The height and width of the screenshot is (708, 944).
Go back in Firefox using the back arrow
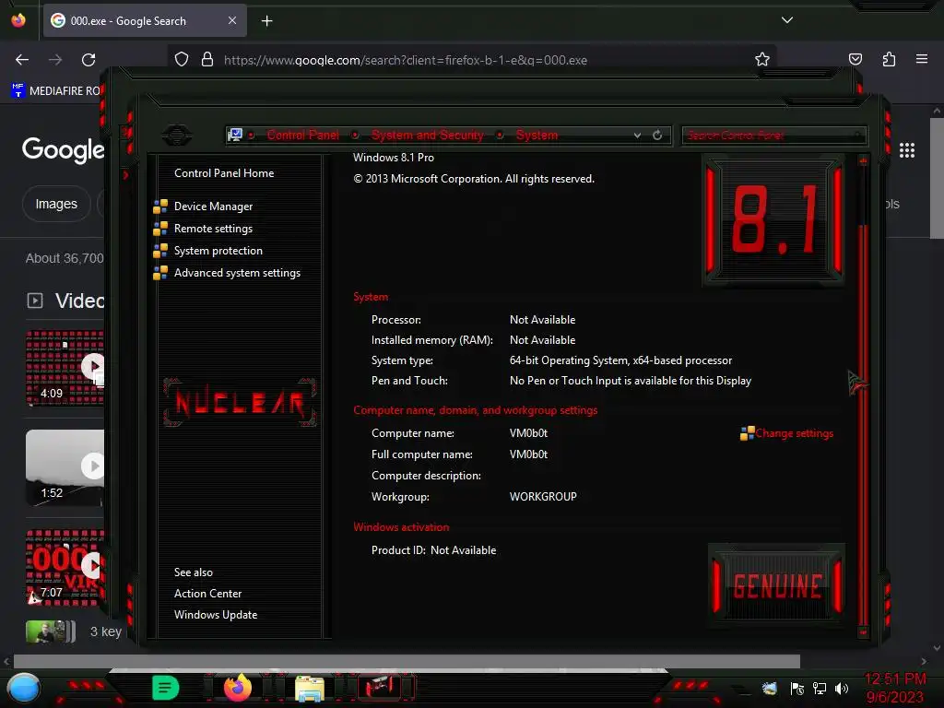22,60
